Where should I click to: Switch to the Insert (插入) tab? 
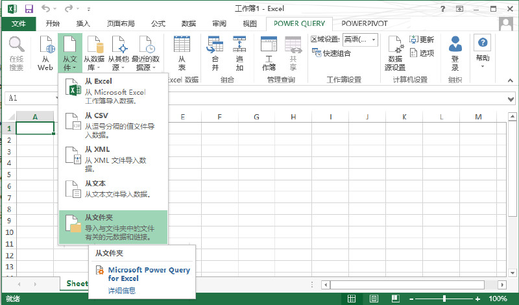click(x=83, y=23)
